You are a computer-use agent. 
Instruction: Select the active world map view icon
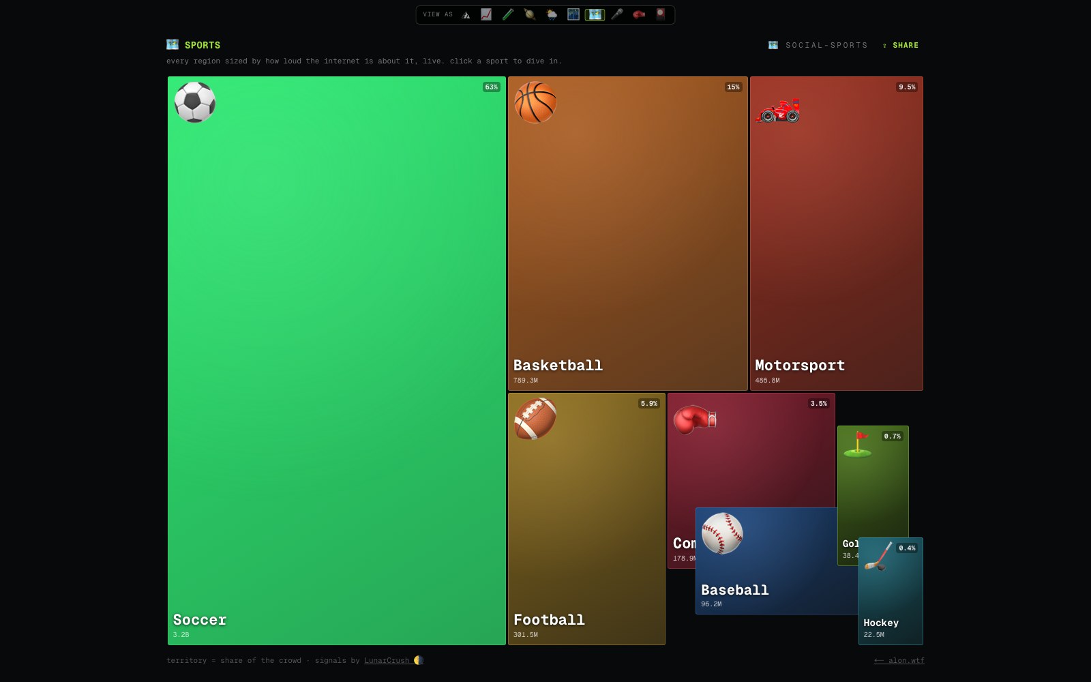595,14
